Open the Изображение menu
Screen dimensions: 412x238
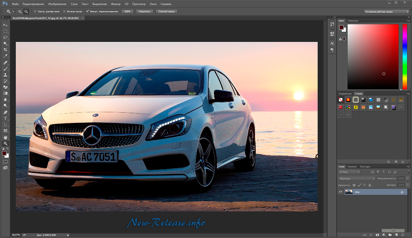point(57,4)
